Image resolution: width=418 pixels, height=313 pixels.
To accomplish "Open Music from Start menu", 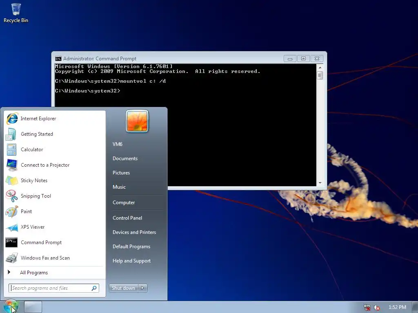I will tap(119, 187).
